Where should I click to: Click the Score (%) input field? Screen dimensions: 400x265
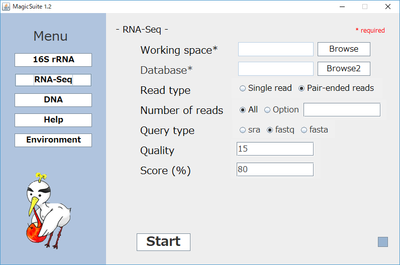[275, 170]
